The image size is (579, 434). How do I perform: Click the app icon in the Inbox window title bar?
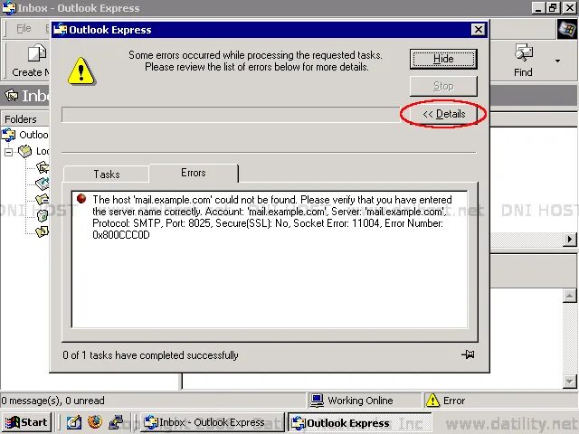pos(9,8)
